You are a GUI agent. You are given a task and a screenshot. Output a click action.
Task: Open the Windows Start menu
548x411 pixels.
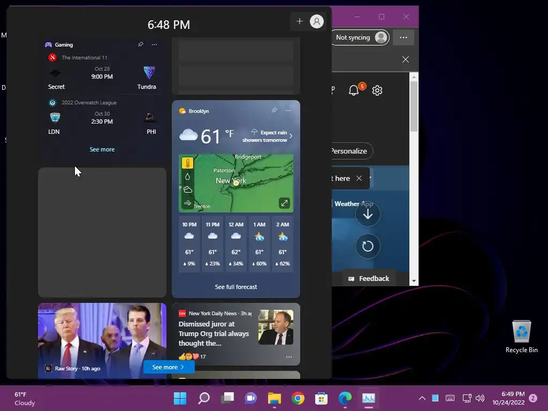tap(180, 398)
